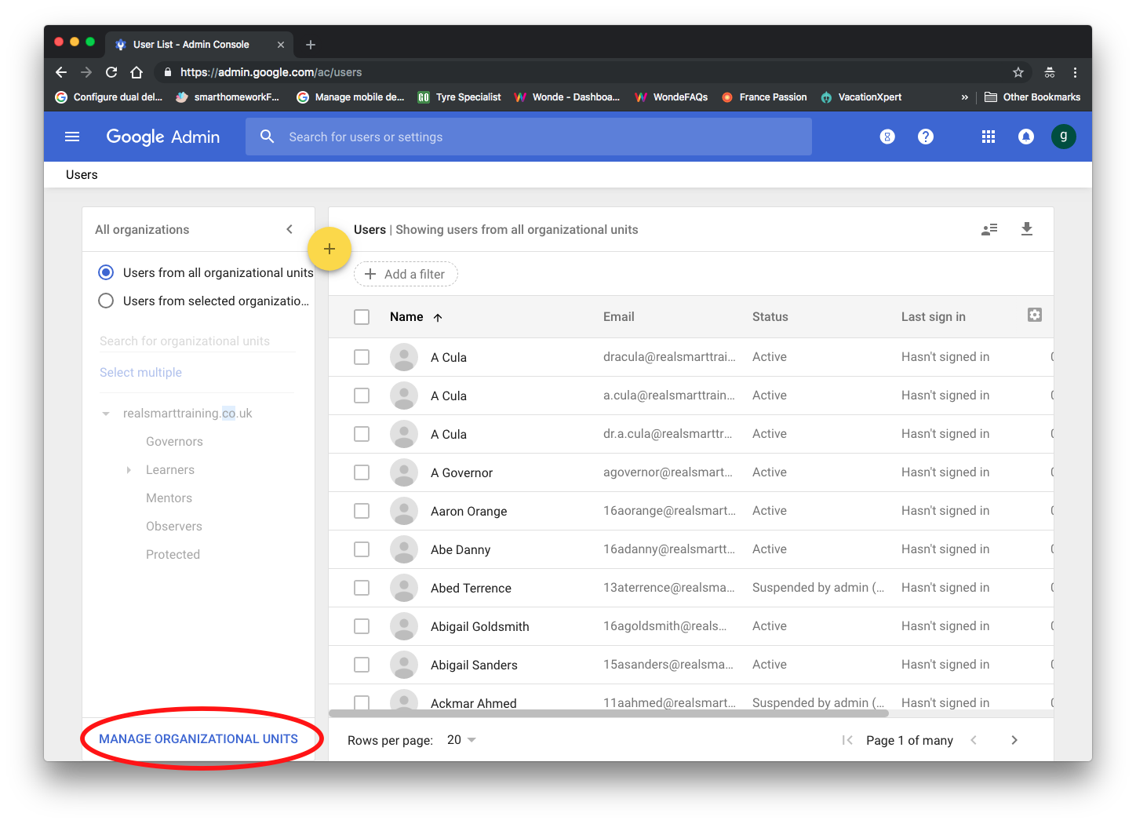Check the select-all users checkbox in header
The image size is (1136, 824).
coord(362,316)
